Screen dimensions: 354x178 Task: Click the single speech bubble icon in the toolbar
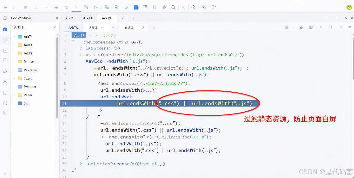[193, 7]
